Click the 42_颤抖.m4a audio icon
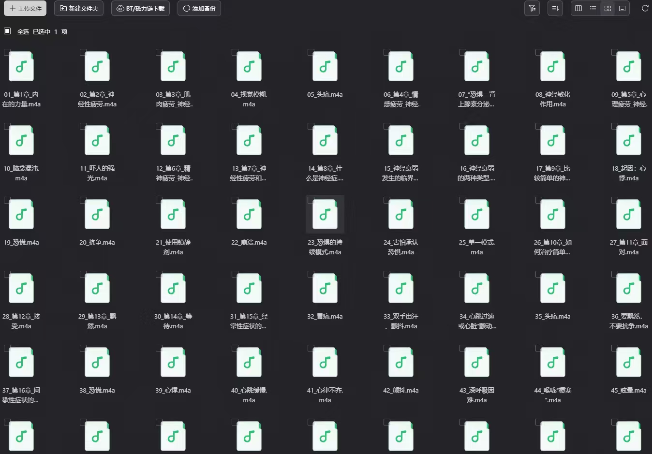Screen dimensions: 652x454 401,363
